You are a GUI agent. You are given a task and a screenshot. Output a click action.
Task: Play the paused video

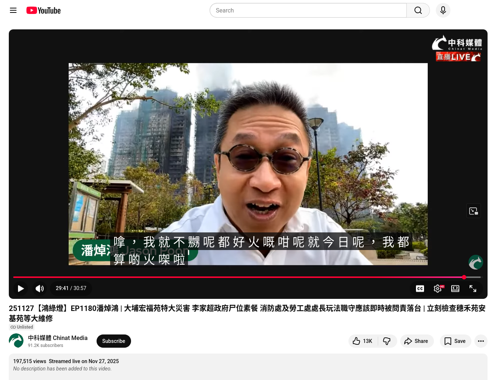tap(21, 289)
